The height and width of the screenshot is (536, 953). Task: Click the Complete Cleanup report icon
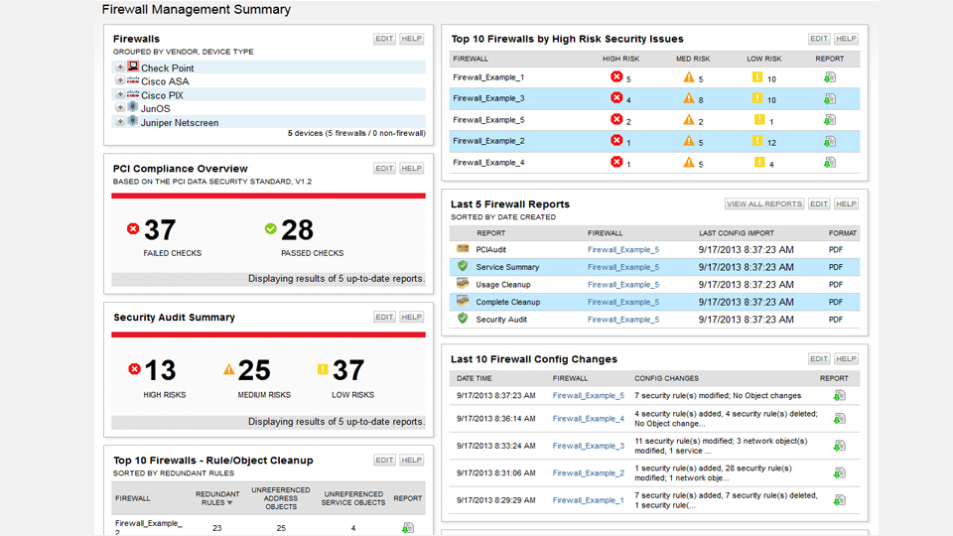click(463, 302)
